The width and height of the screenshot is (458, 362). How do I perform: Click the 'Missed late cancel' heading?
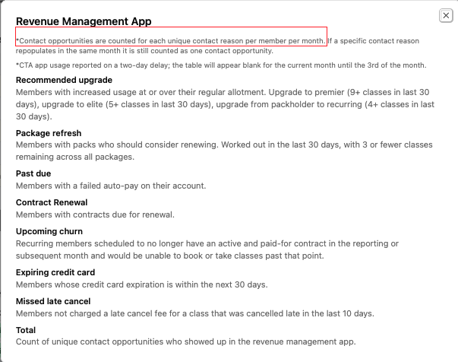[53, 301]
